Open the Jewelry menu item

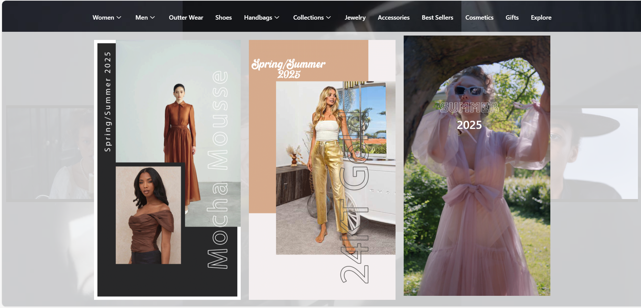355,18
